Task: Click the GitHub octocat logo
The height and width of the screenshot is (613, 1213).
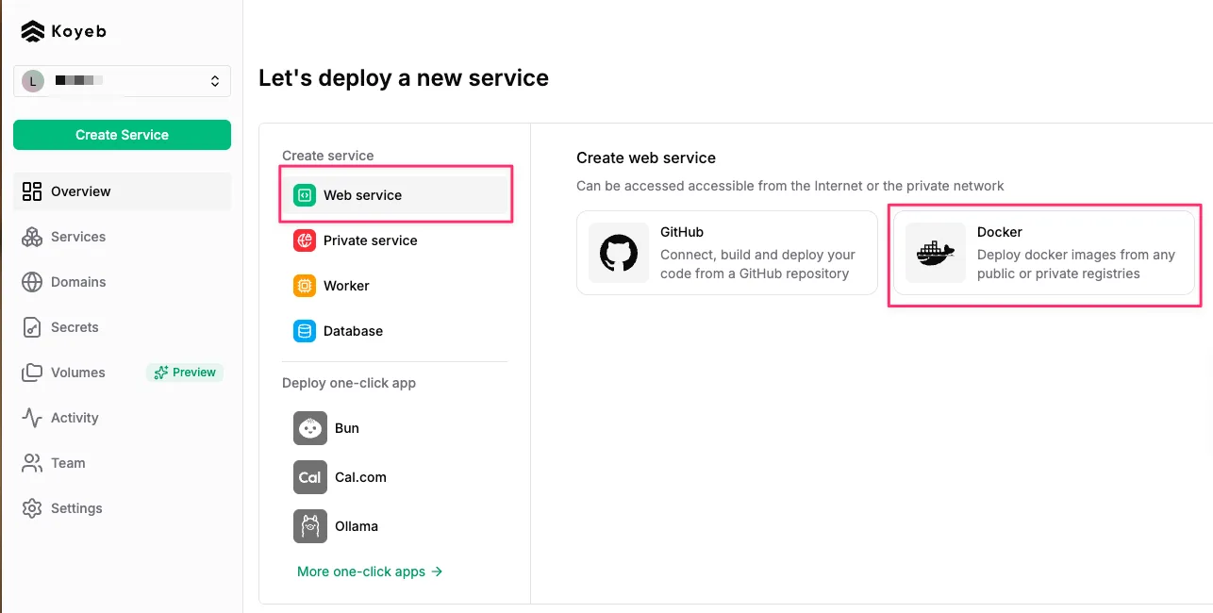Action: pyautogui.click(x=619, y=253)
